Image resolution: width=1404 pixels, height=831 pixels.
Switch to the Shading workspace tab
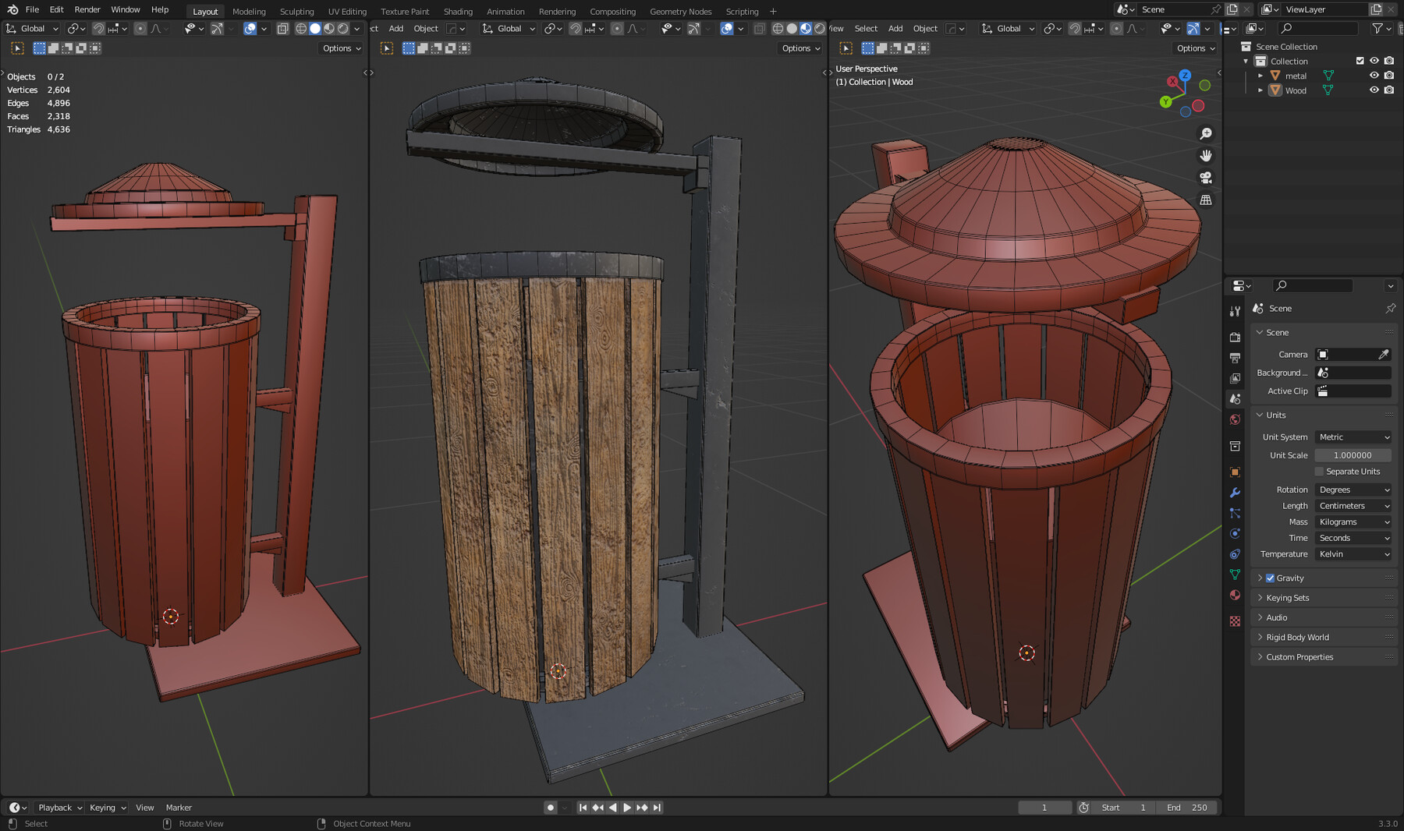(458, 11)
